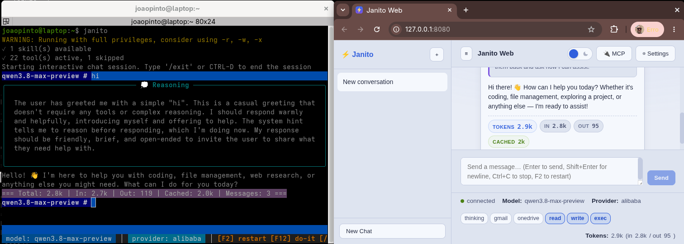Click the terminal split-pane grid icon
The image size is (684, 244).
pos(6,21)
